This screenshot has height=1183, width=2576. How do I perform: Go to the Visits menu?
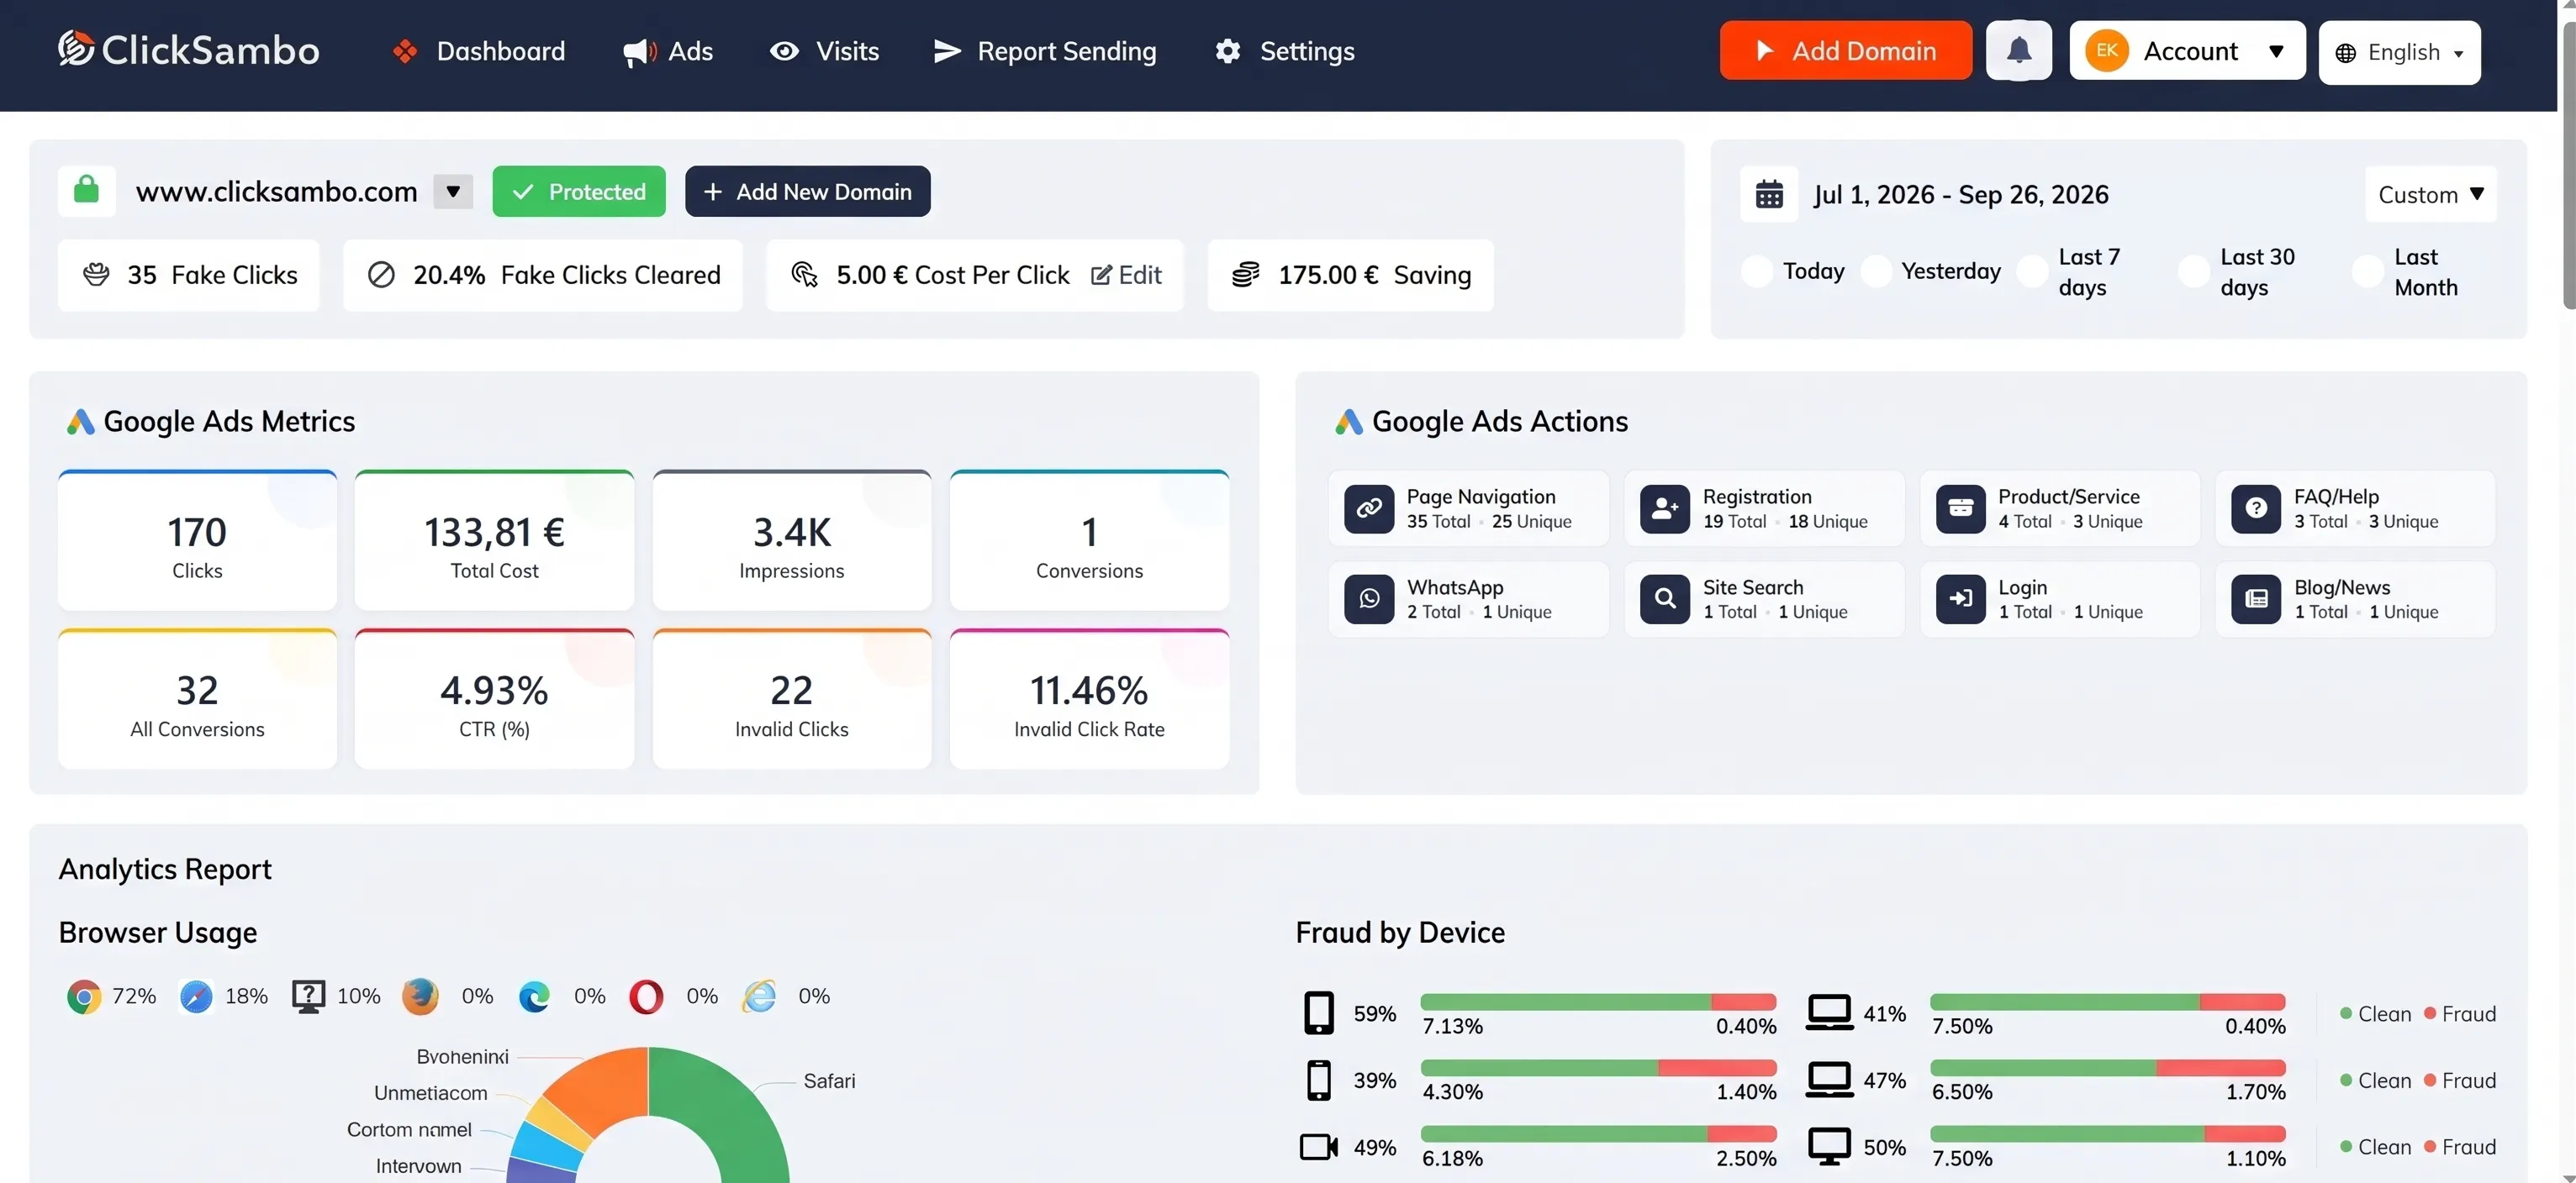point(824,51)
